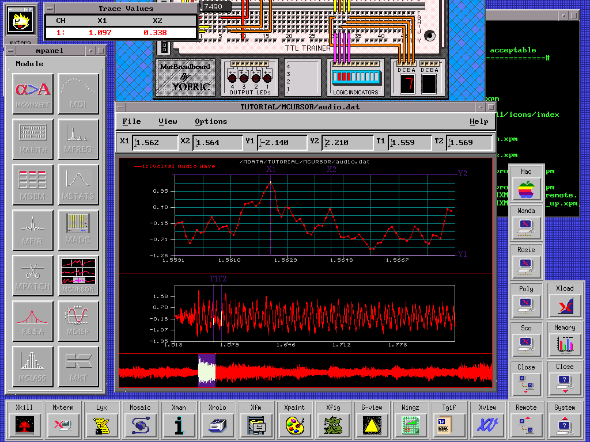The width and height of the screenshot is (590, 442).
Task: Launch the MCURSOR module icon
Action: point(78,275)
